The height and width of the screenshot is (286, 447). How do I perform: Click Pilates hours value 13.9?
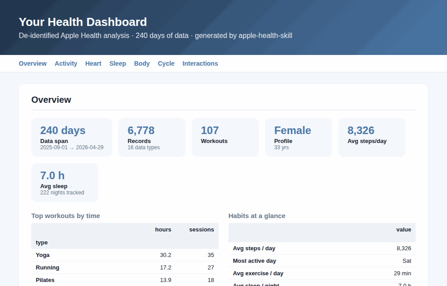point(166,280)
